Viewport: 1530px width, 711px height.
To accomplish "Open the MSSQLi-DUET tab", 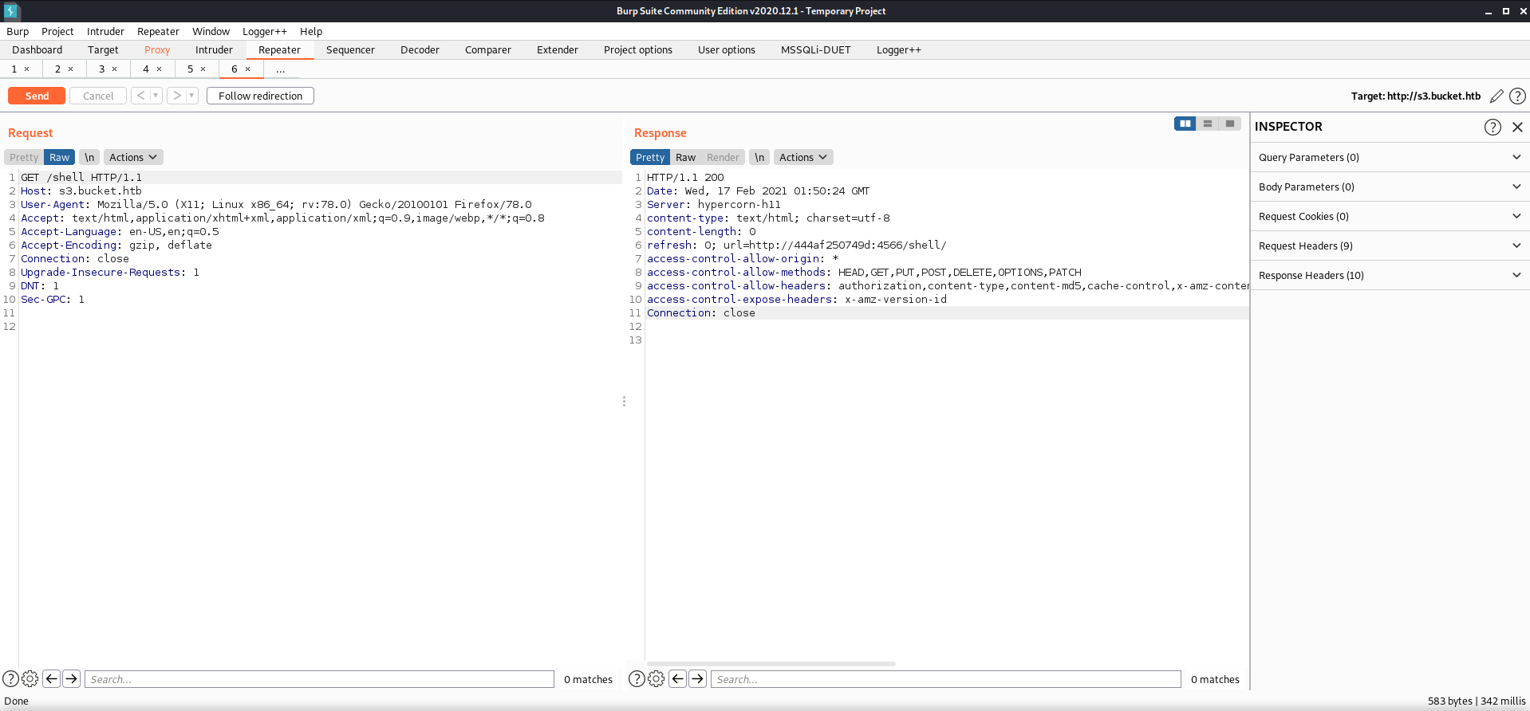I will point(815,50).
